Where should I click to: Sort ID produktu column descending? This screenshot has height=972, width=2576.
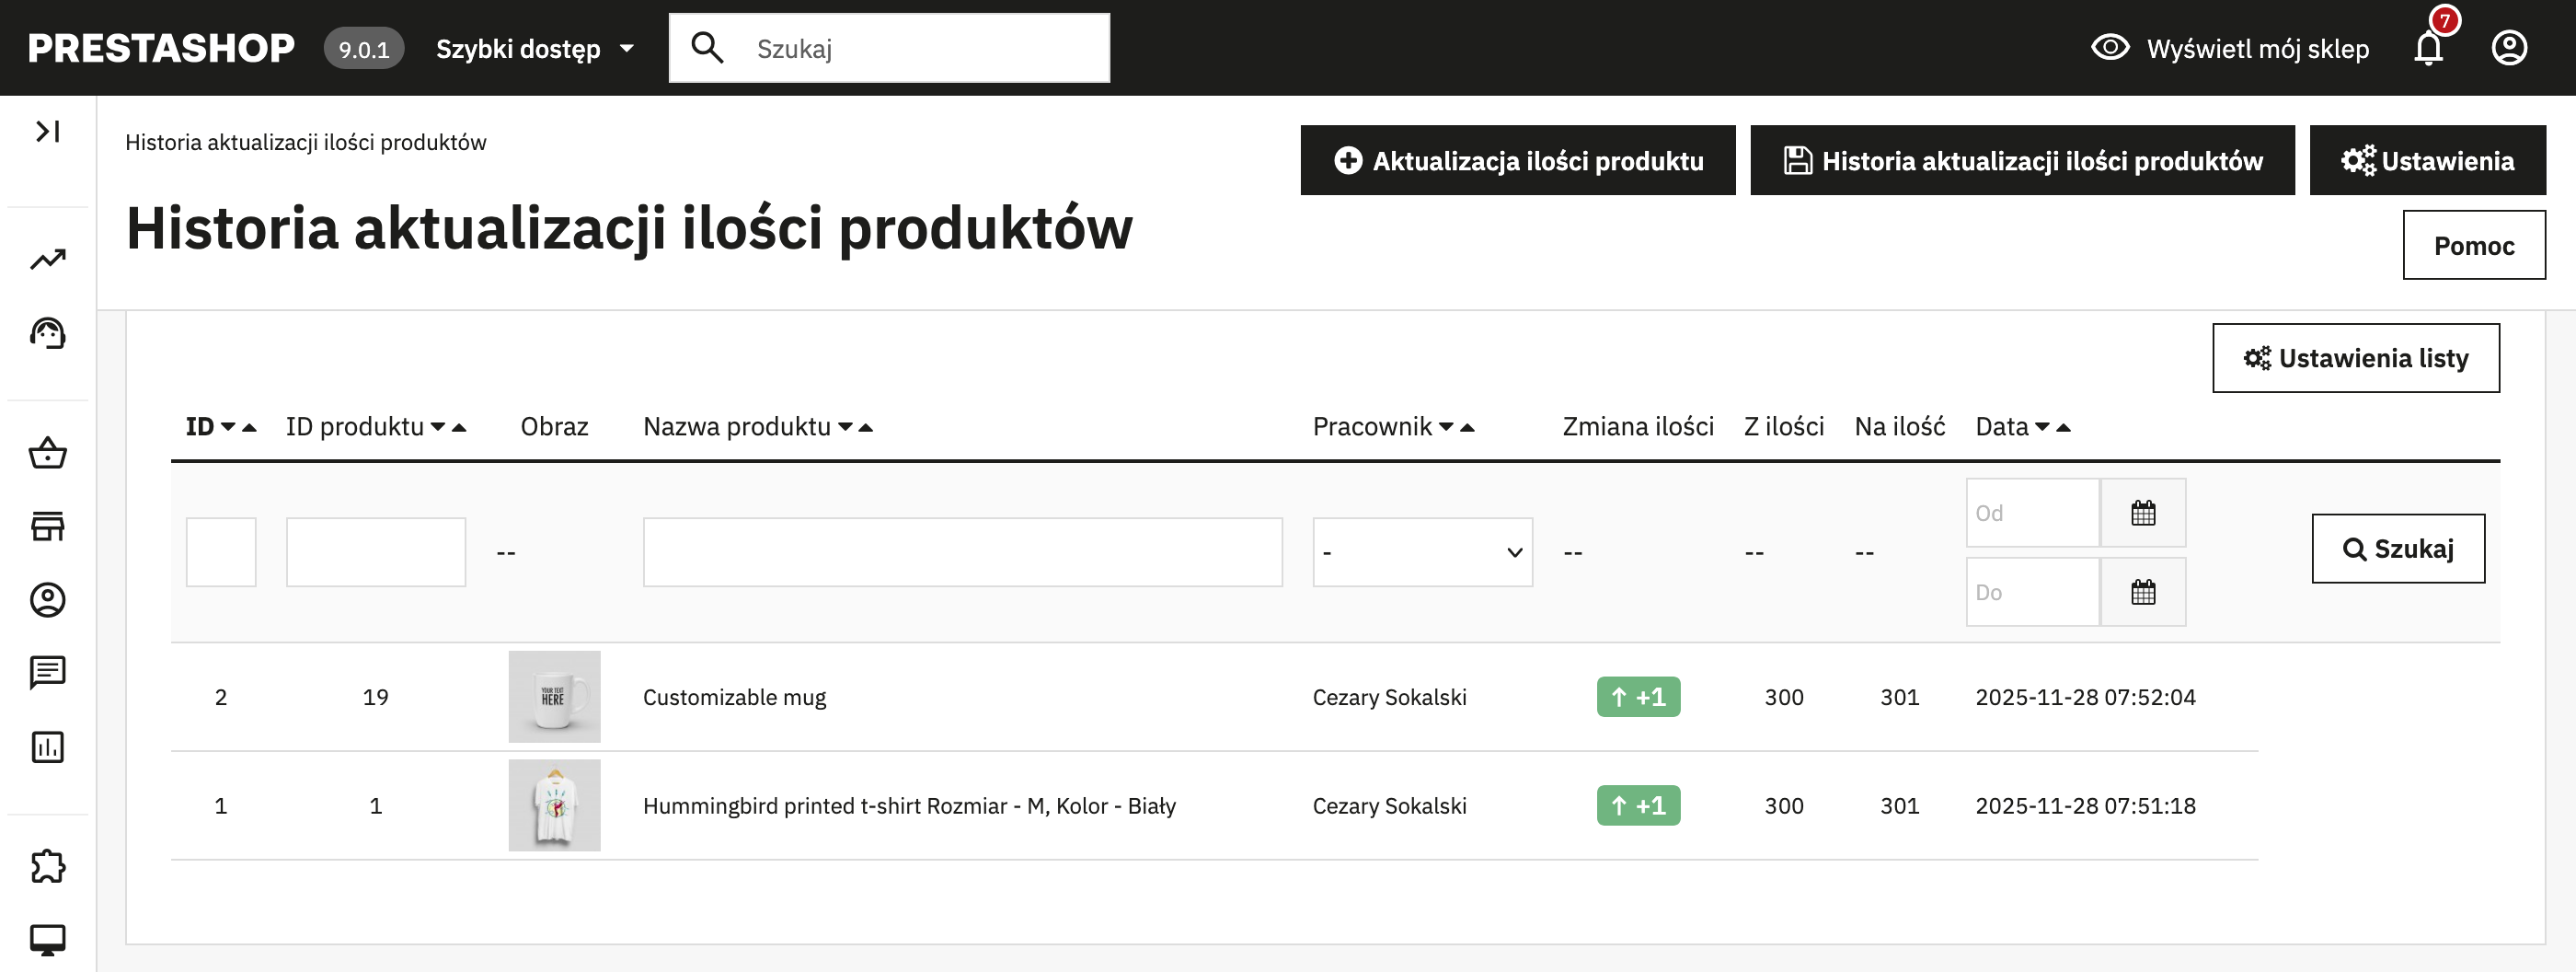point(437,427)
